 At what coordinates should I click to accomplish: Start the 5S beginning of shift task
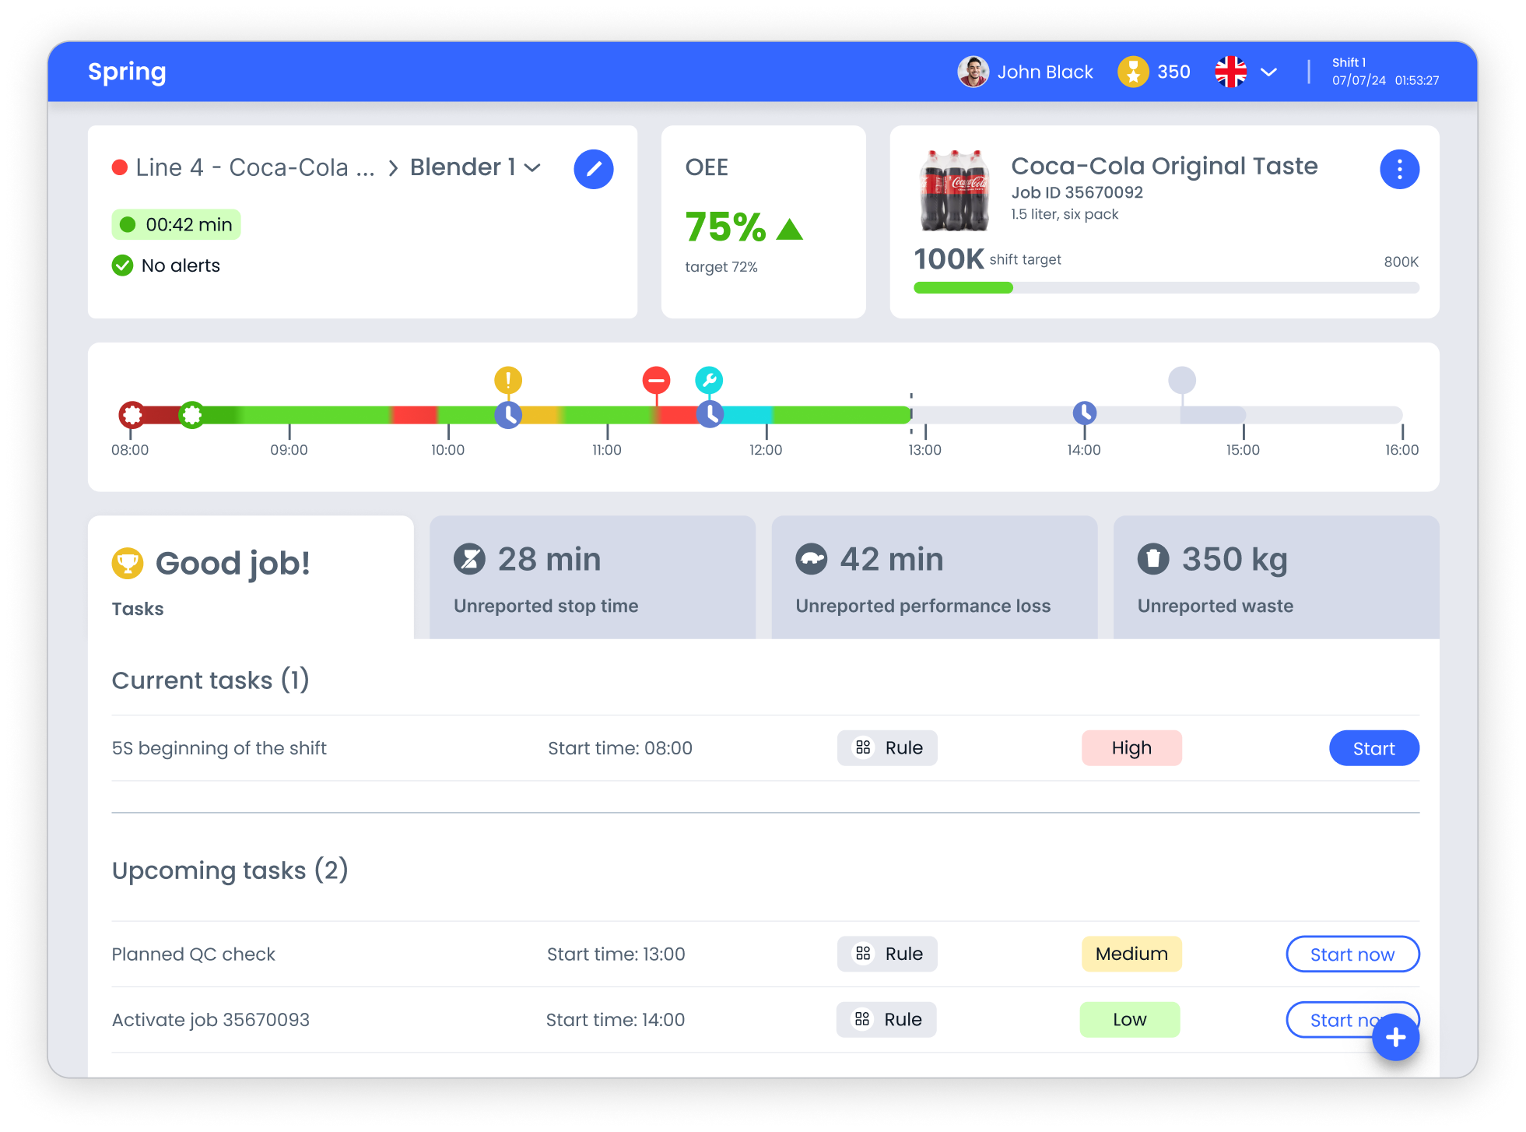[x=1373, y=748]
